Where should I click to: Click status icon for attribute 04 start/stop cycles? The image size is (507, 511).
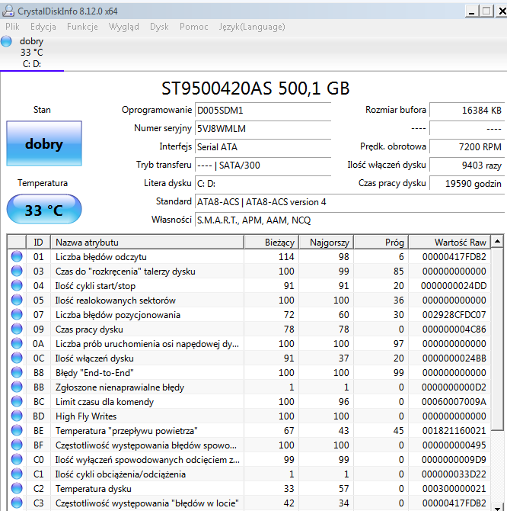click(17, 285)
